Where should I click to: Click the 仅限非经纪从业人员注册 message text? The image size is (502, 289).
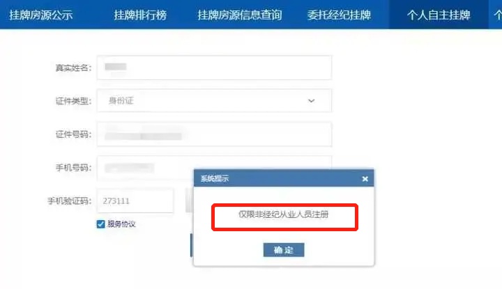tap(284, 214)
